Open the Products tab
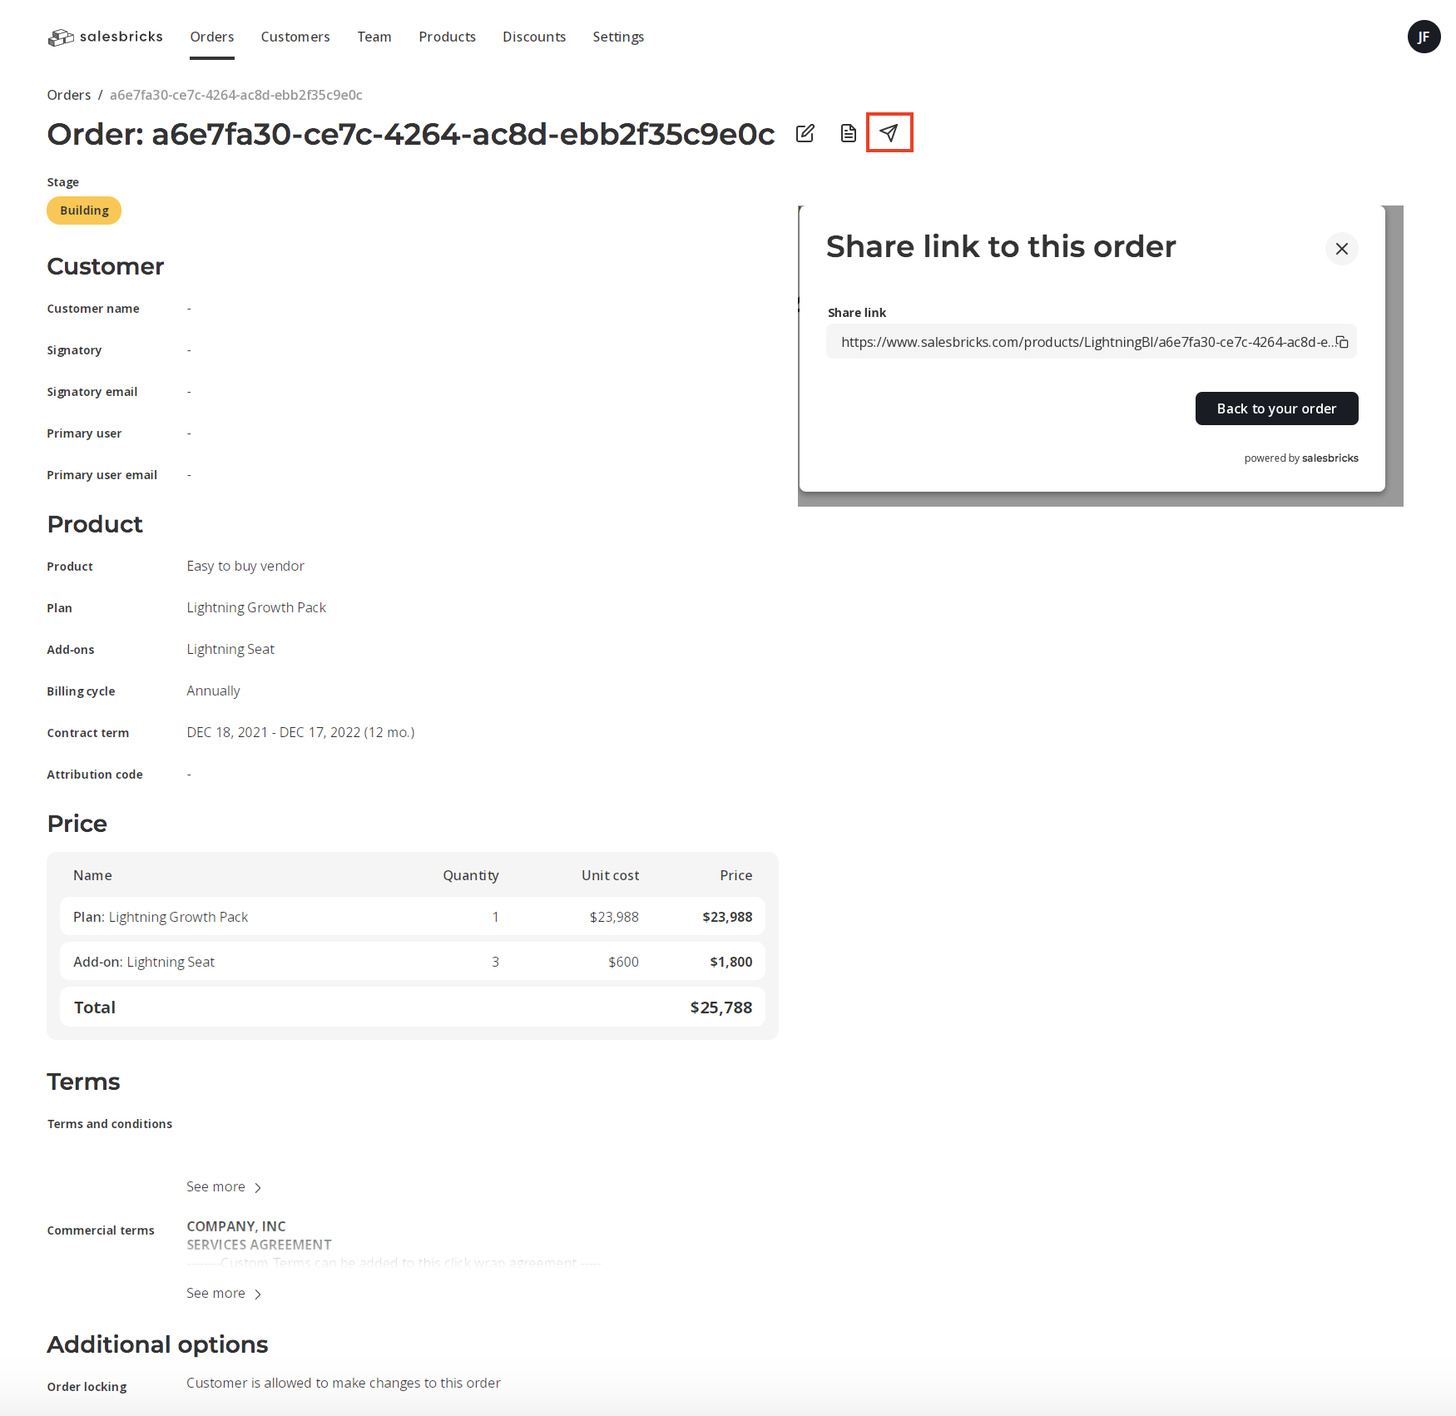This screenshot has height=1416, width=1456. tap(448, 37)
